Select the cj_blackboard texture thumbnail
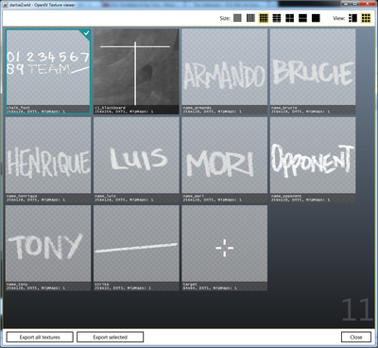The height and width of the screenshot is (348, 378). pos(136,71)
